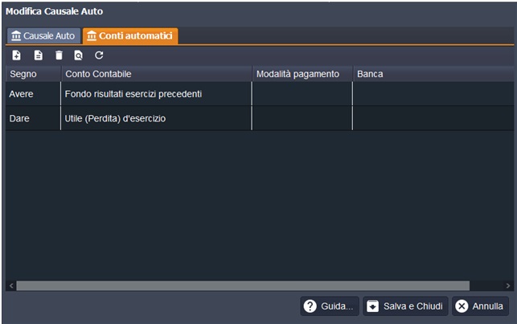Click the Annulla cancel button
517x324 pixels.
tap(480, 306)
